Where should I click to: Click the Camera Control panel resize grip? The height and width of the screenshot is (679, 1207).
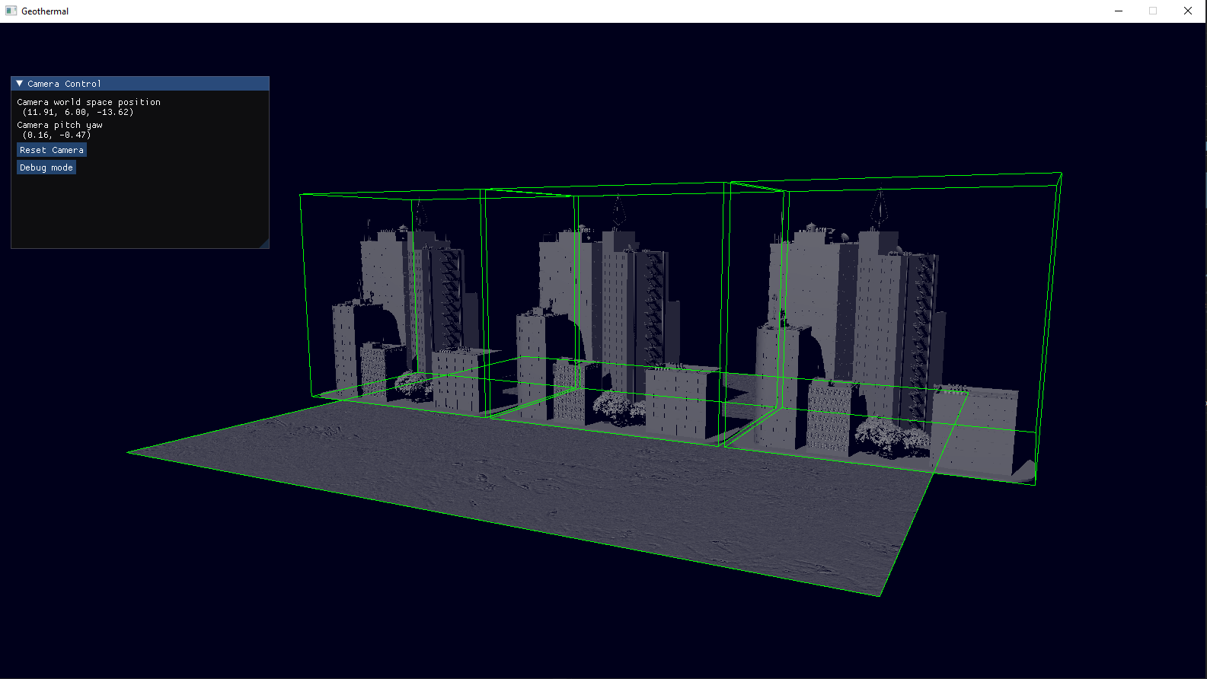coord(263,243)
